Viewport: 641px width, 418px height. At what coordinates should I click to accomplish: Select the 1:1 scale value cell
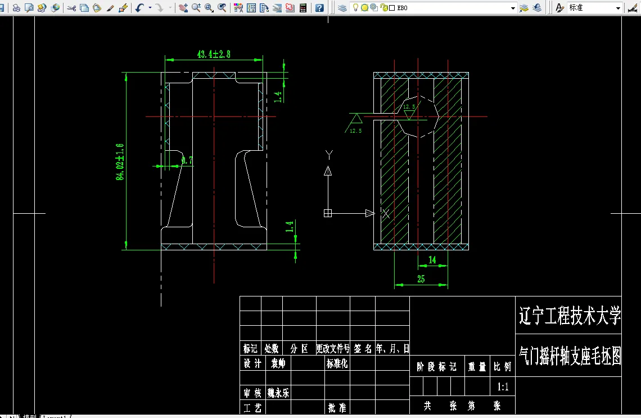(x=503, y=386)
